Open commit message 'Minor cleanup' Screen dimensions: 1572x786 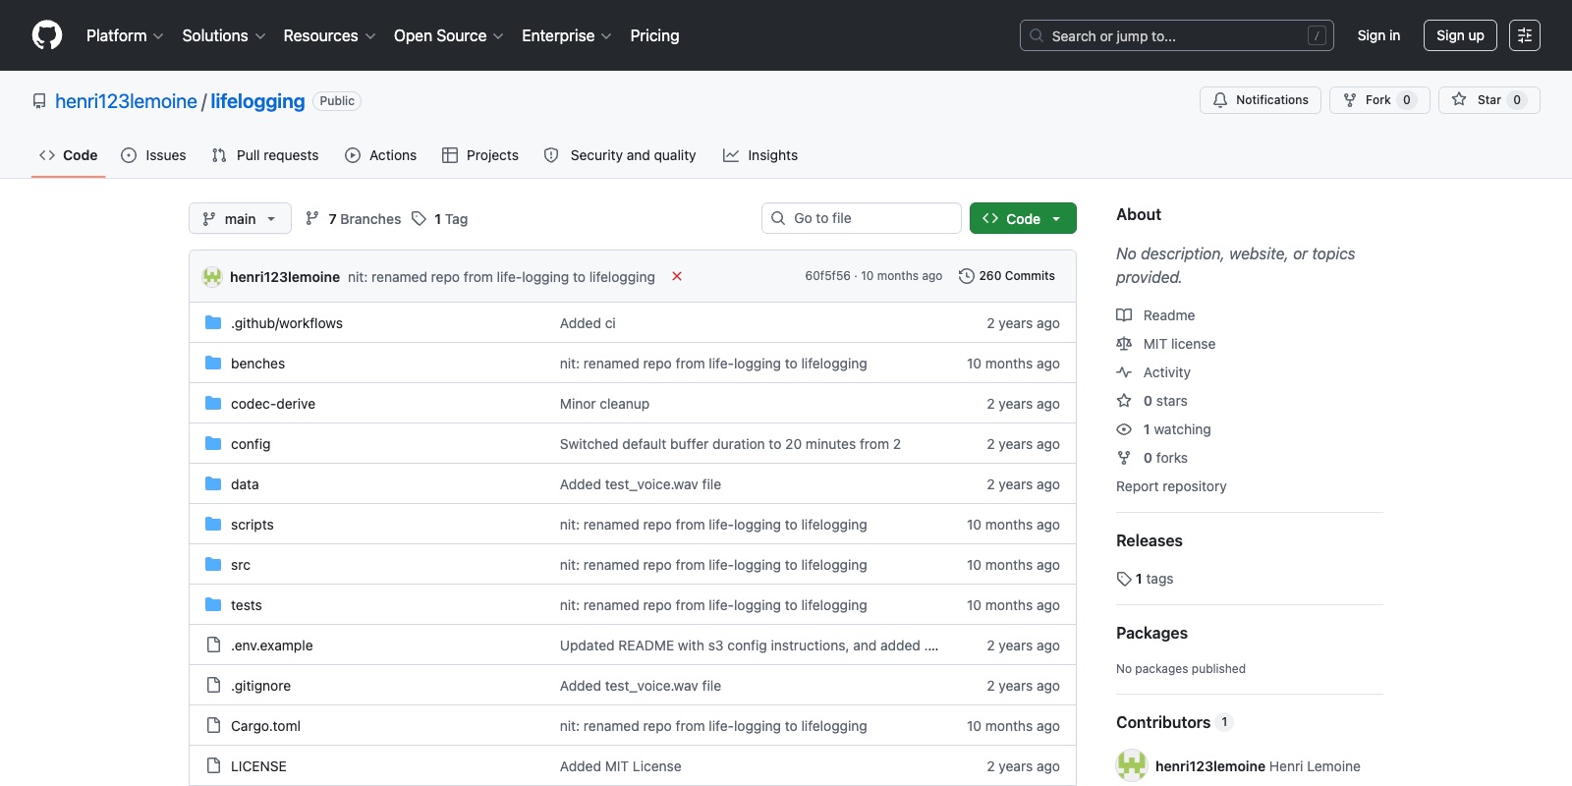[604, 404]
